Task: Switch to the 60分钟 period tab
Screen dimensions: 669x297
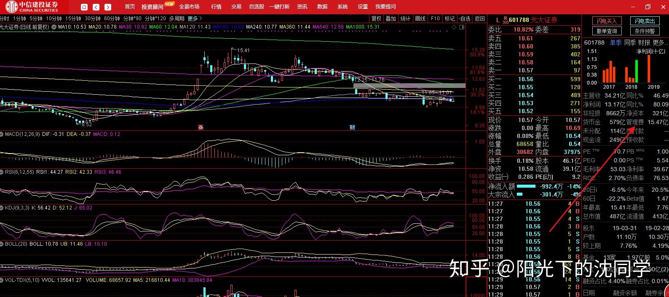Action: pos(112,19)
